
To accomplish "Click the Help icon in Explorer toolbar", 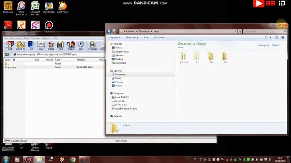I will [283, 38].
